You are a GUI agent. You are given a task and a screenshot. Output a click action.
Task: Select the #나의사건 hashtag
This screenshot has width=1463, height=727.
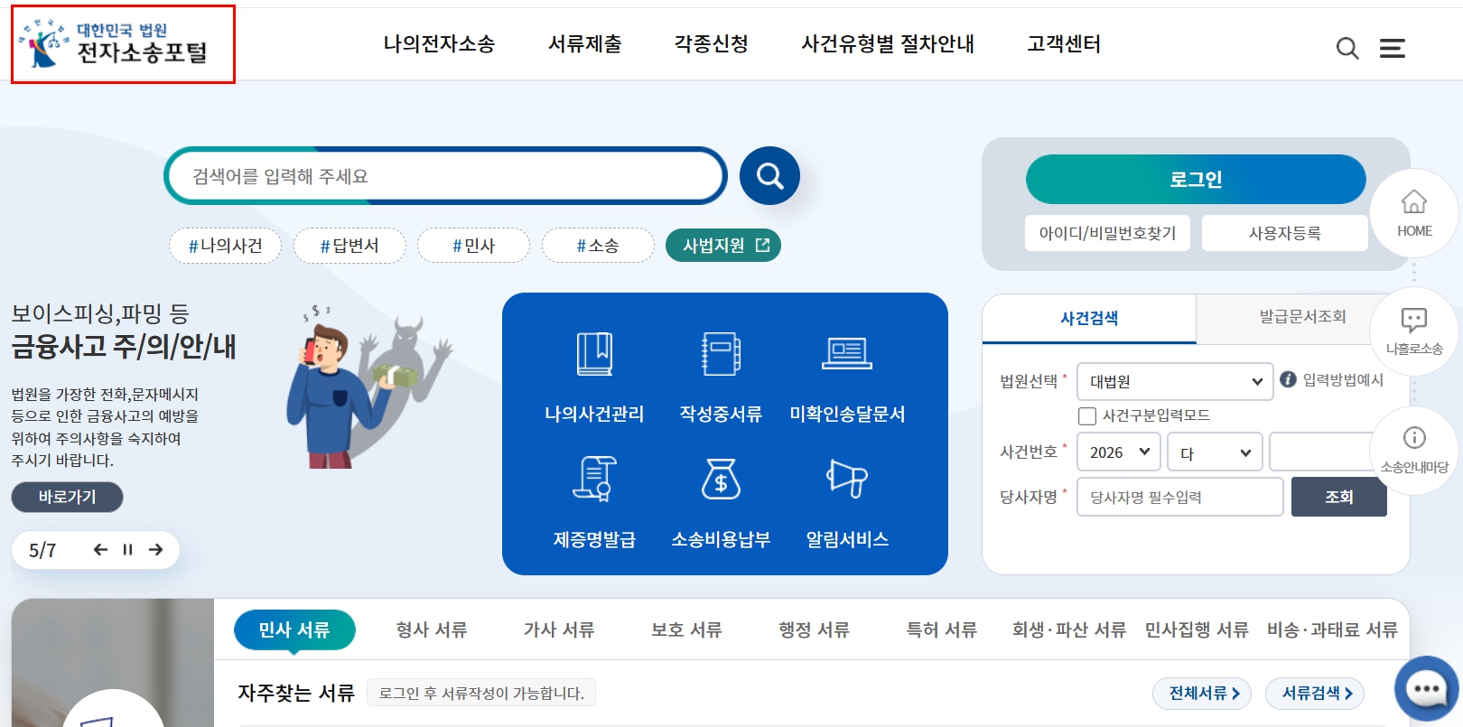point(225,246)
